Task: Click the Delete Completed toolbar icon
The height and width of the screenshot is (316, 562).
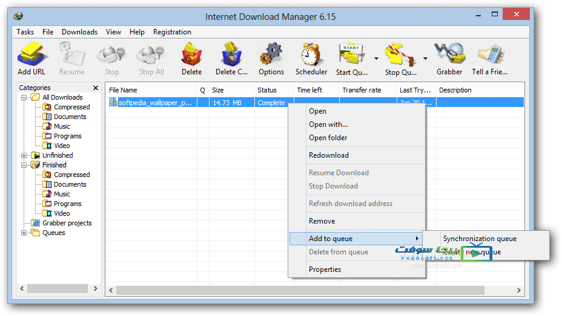Action: click(x=231, y=54)
